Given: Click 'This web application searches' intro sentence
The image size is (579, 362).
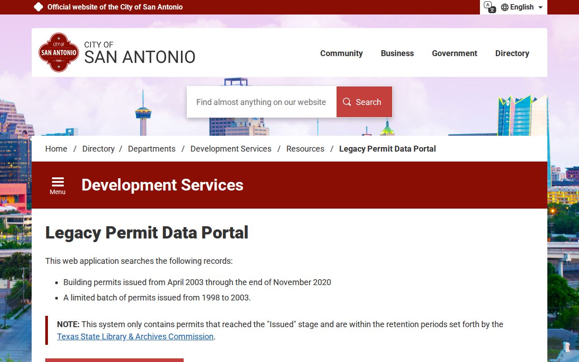Looking at the screenshot, I should [139, 261].
